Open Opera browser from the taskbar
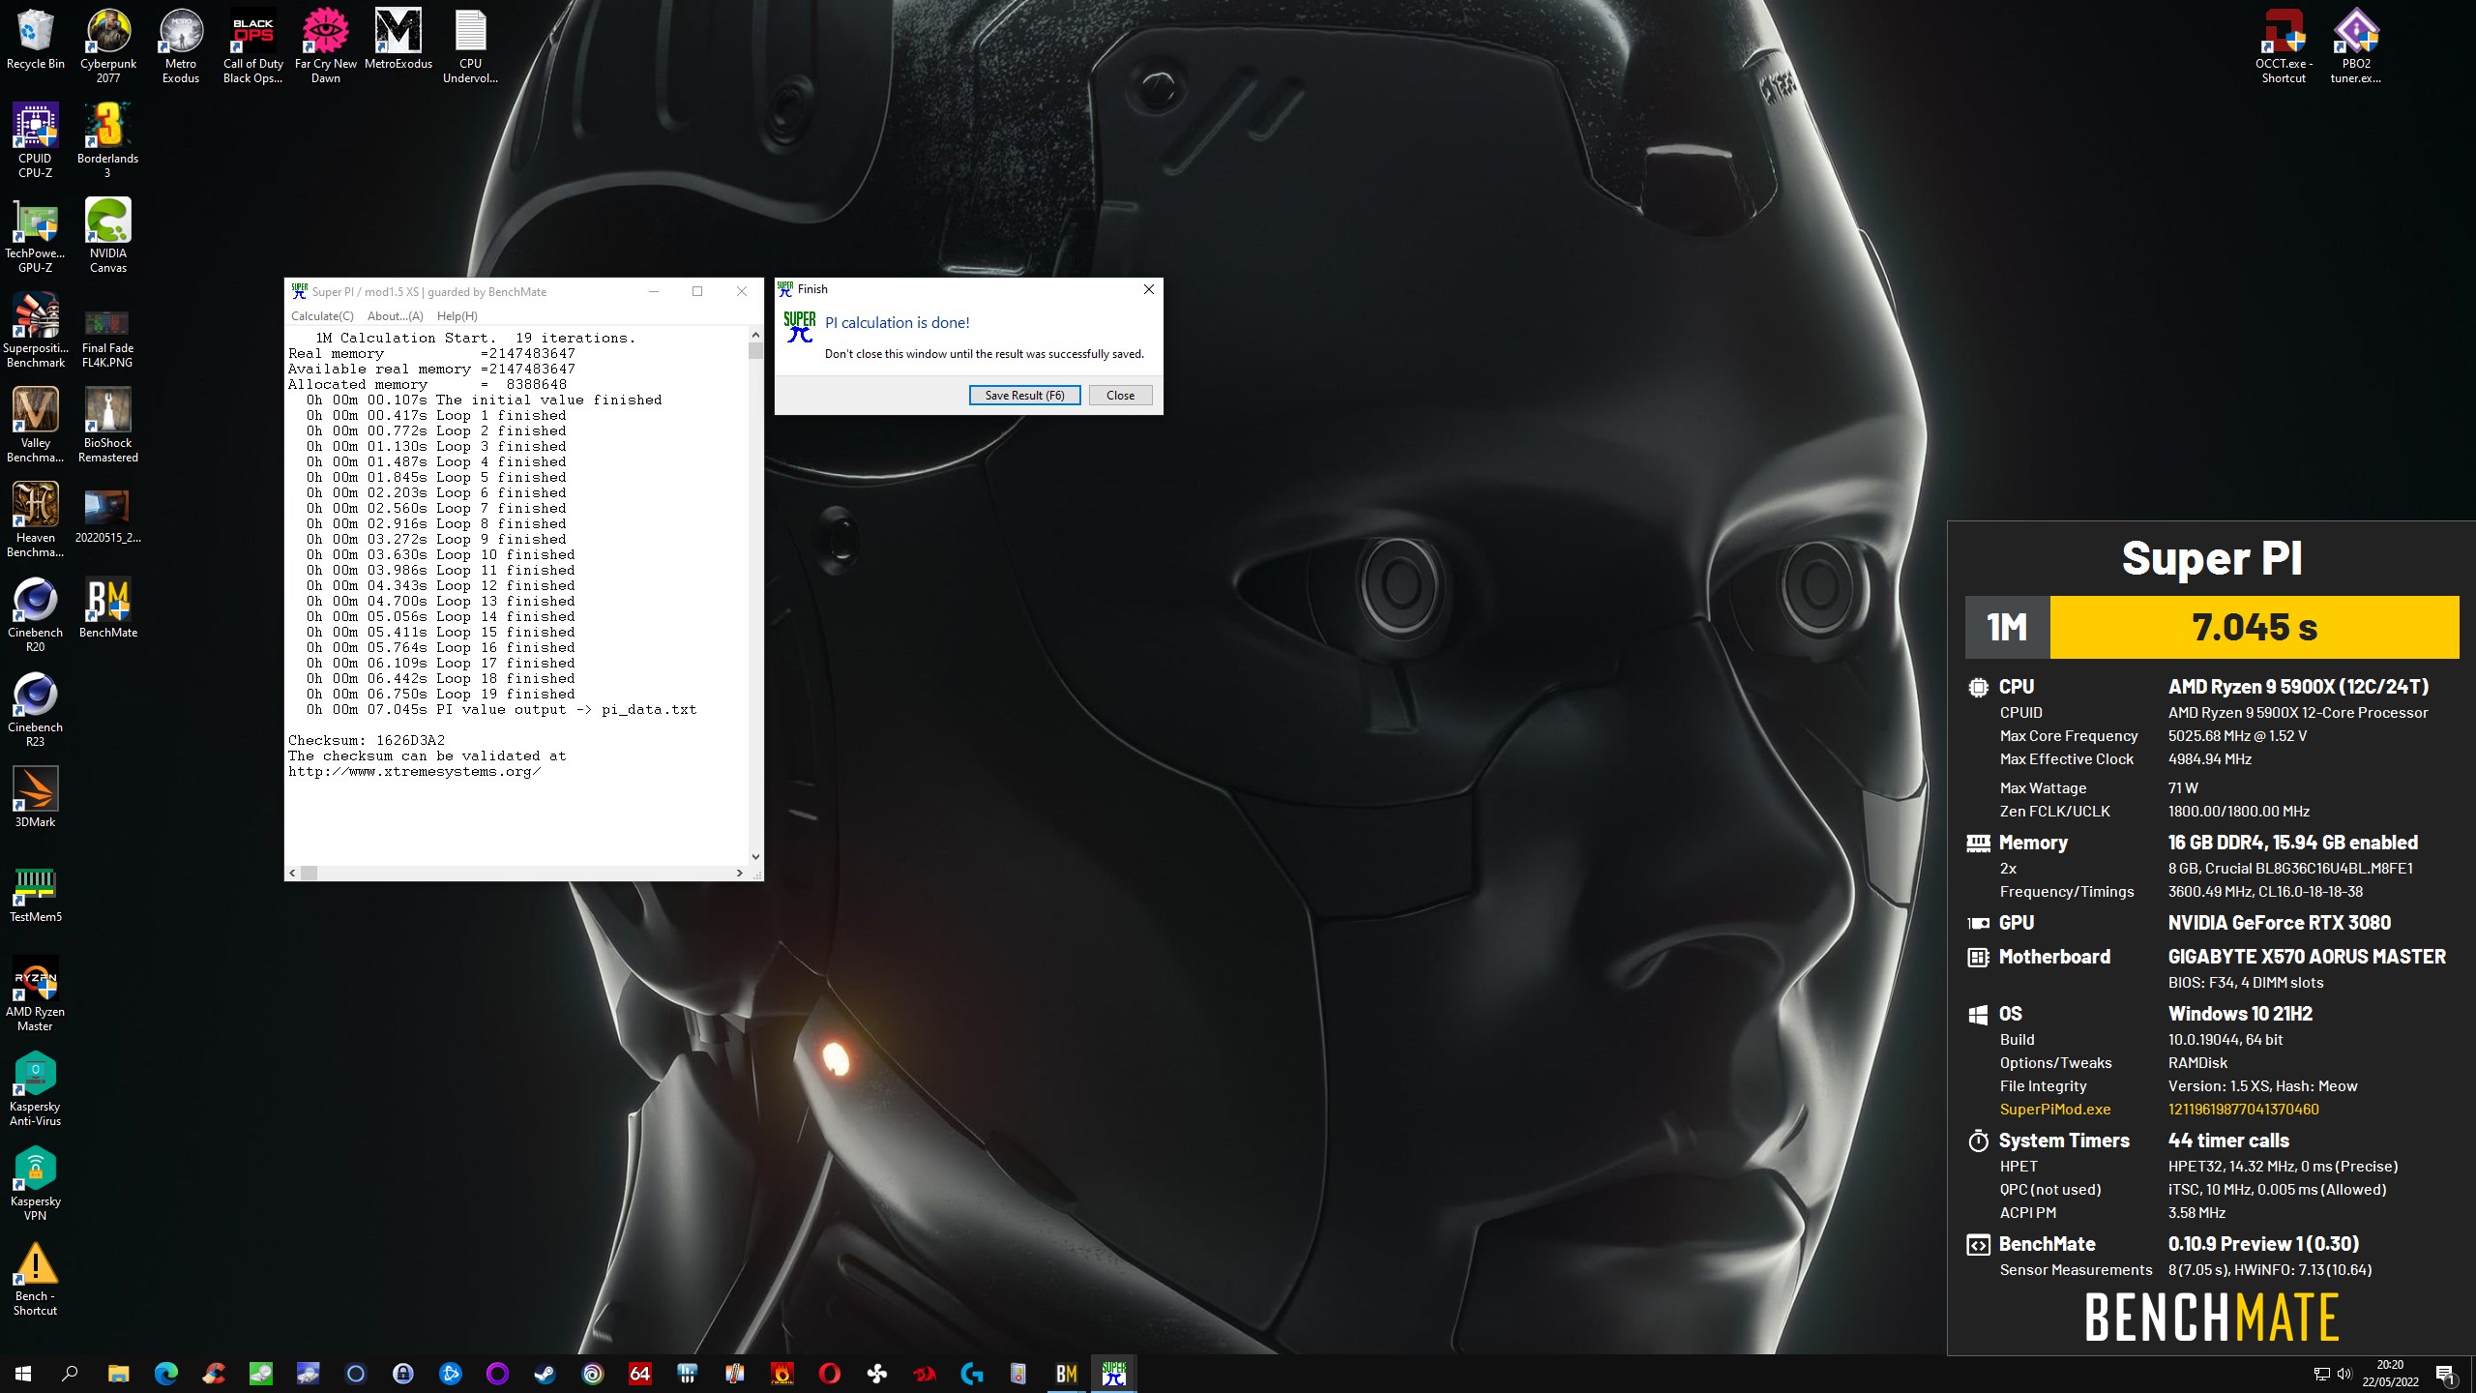This screenshot has width=2476, height=1393. (x=830, y=1374)
